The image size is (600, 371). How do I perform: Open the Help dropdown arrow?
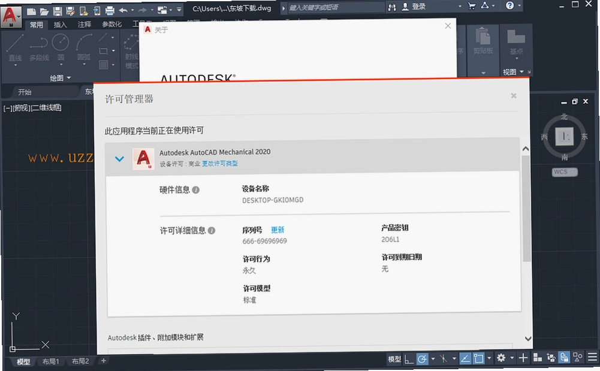(519, 5)
